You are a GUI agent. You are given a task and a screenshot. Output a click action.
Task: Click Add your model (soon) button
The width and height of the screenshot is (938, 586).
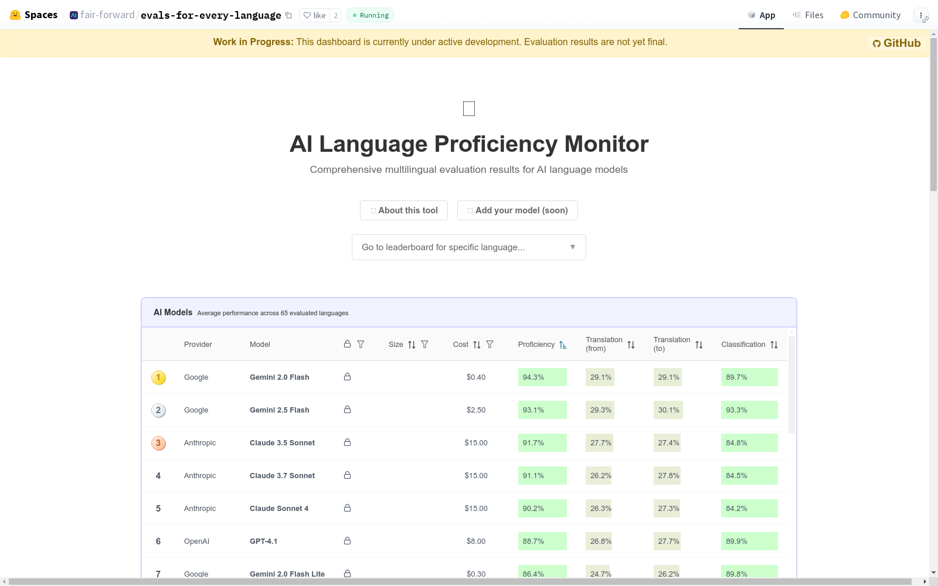518,210
